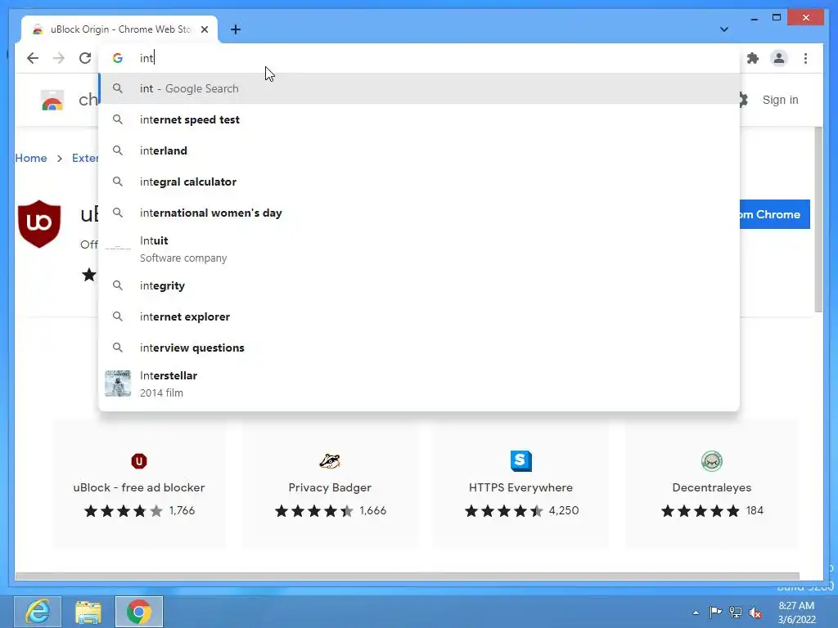The height and width of the screenshot is (628, 838).
Task: Click the blue 'Chrome' button
Action: (775, 214)
